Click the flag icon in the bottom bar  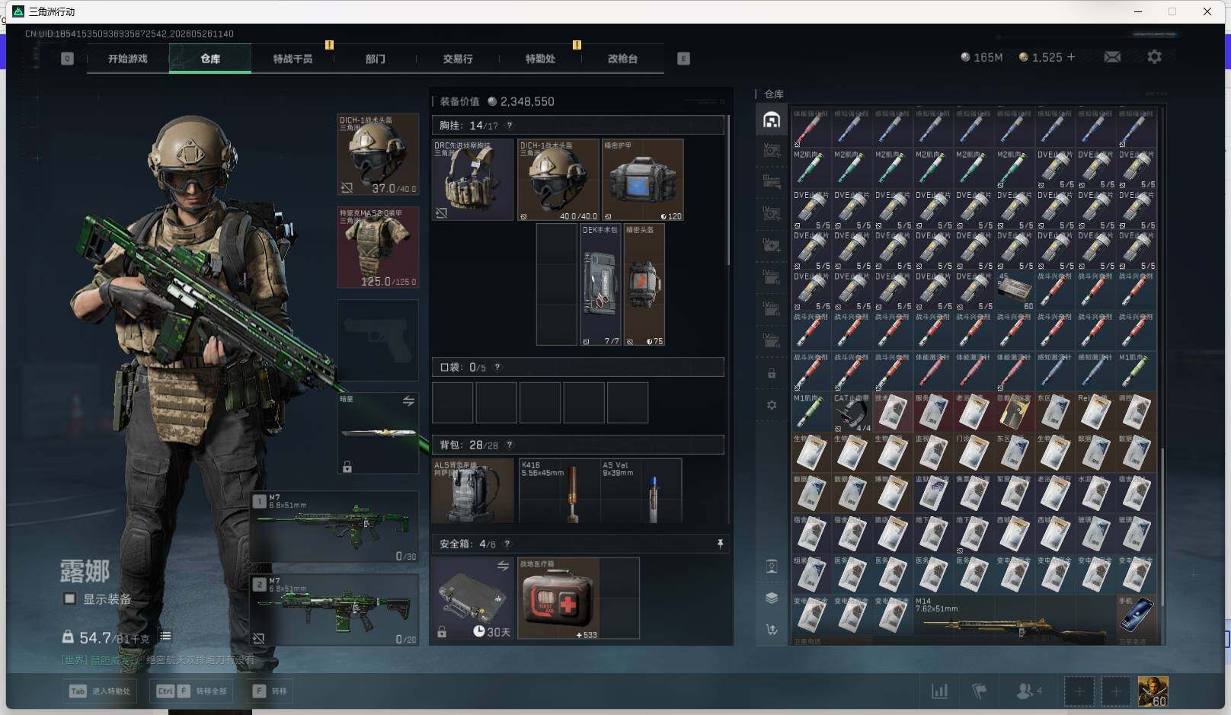point(980,691)
